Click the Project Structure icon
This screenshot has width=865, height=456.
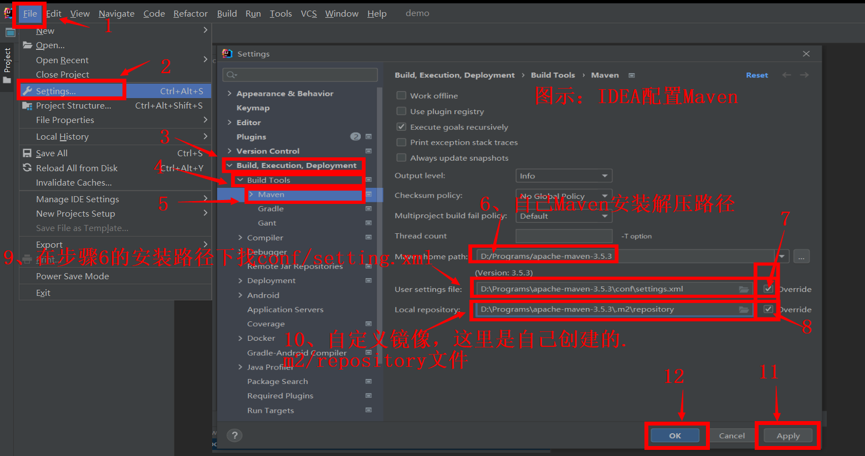pyautogui.click(x=27, y=105)
